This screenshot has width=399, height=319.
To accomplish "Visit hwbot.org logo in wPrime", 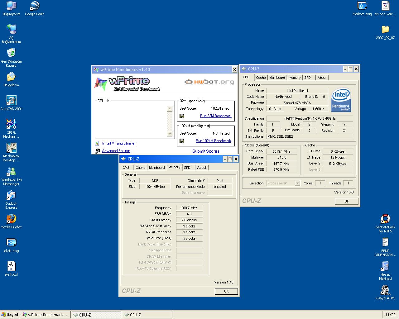I will pos(209,82).
